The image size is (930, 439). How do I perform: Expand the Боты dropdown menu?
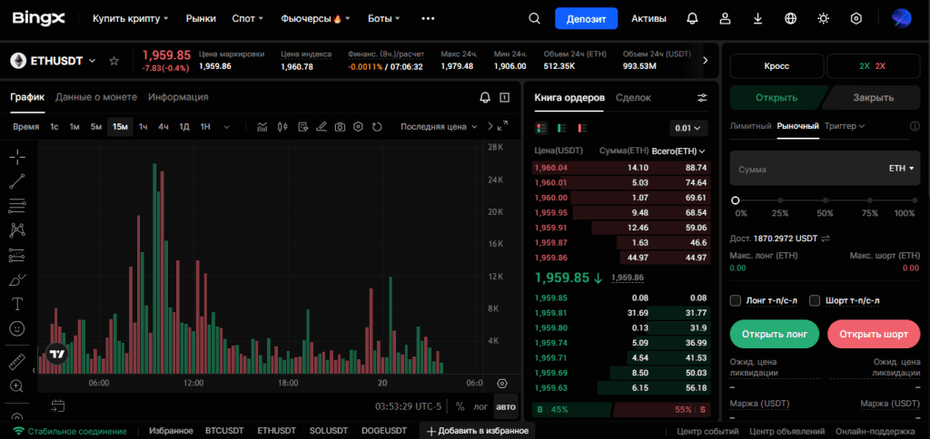pos(384,18)
